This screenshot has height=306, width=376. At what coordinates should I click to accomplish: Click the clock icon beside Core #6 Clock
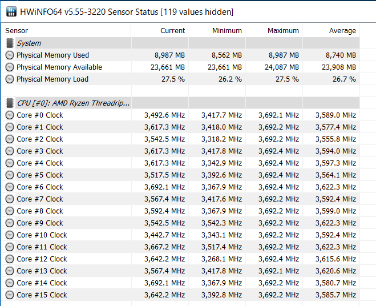(10, 187)
